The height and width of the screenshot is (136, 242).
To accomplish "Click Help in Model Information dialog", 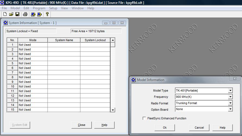I will click(222, 128).
